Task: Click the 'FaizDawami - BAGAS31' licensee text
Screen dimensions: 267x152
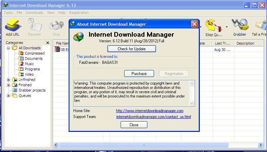Action: point(98,62)
